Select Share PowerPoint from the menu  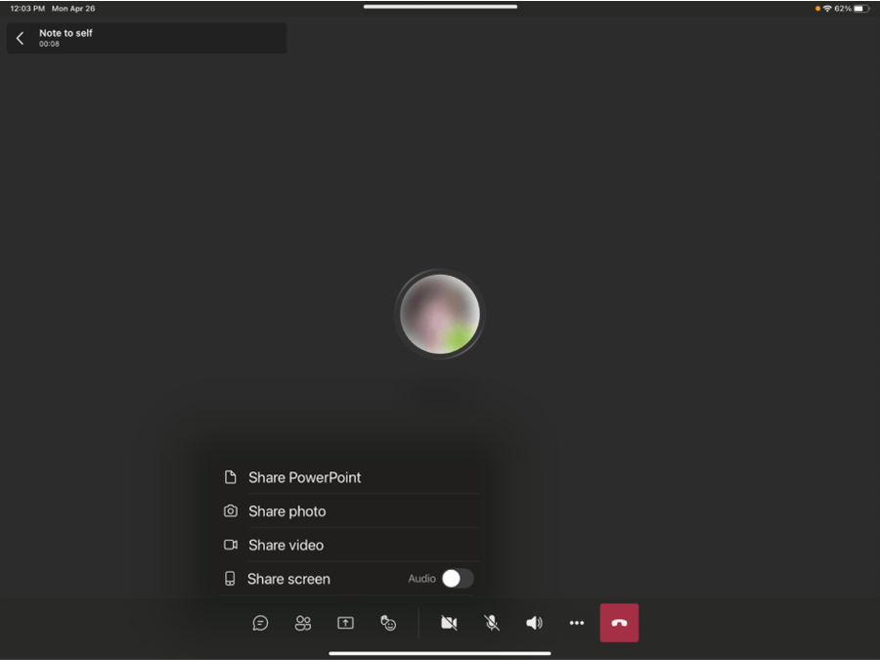[x=304, y=477]
